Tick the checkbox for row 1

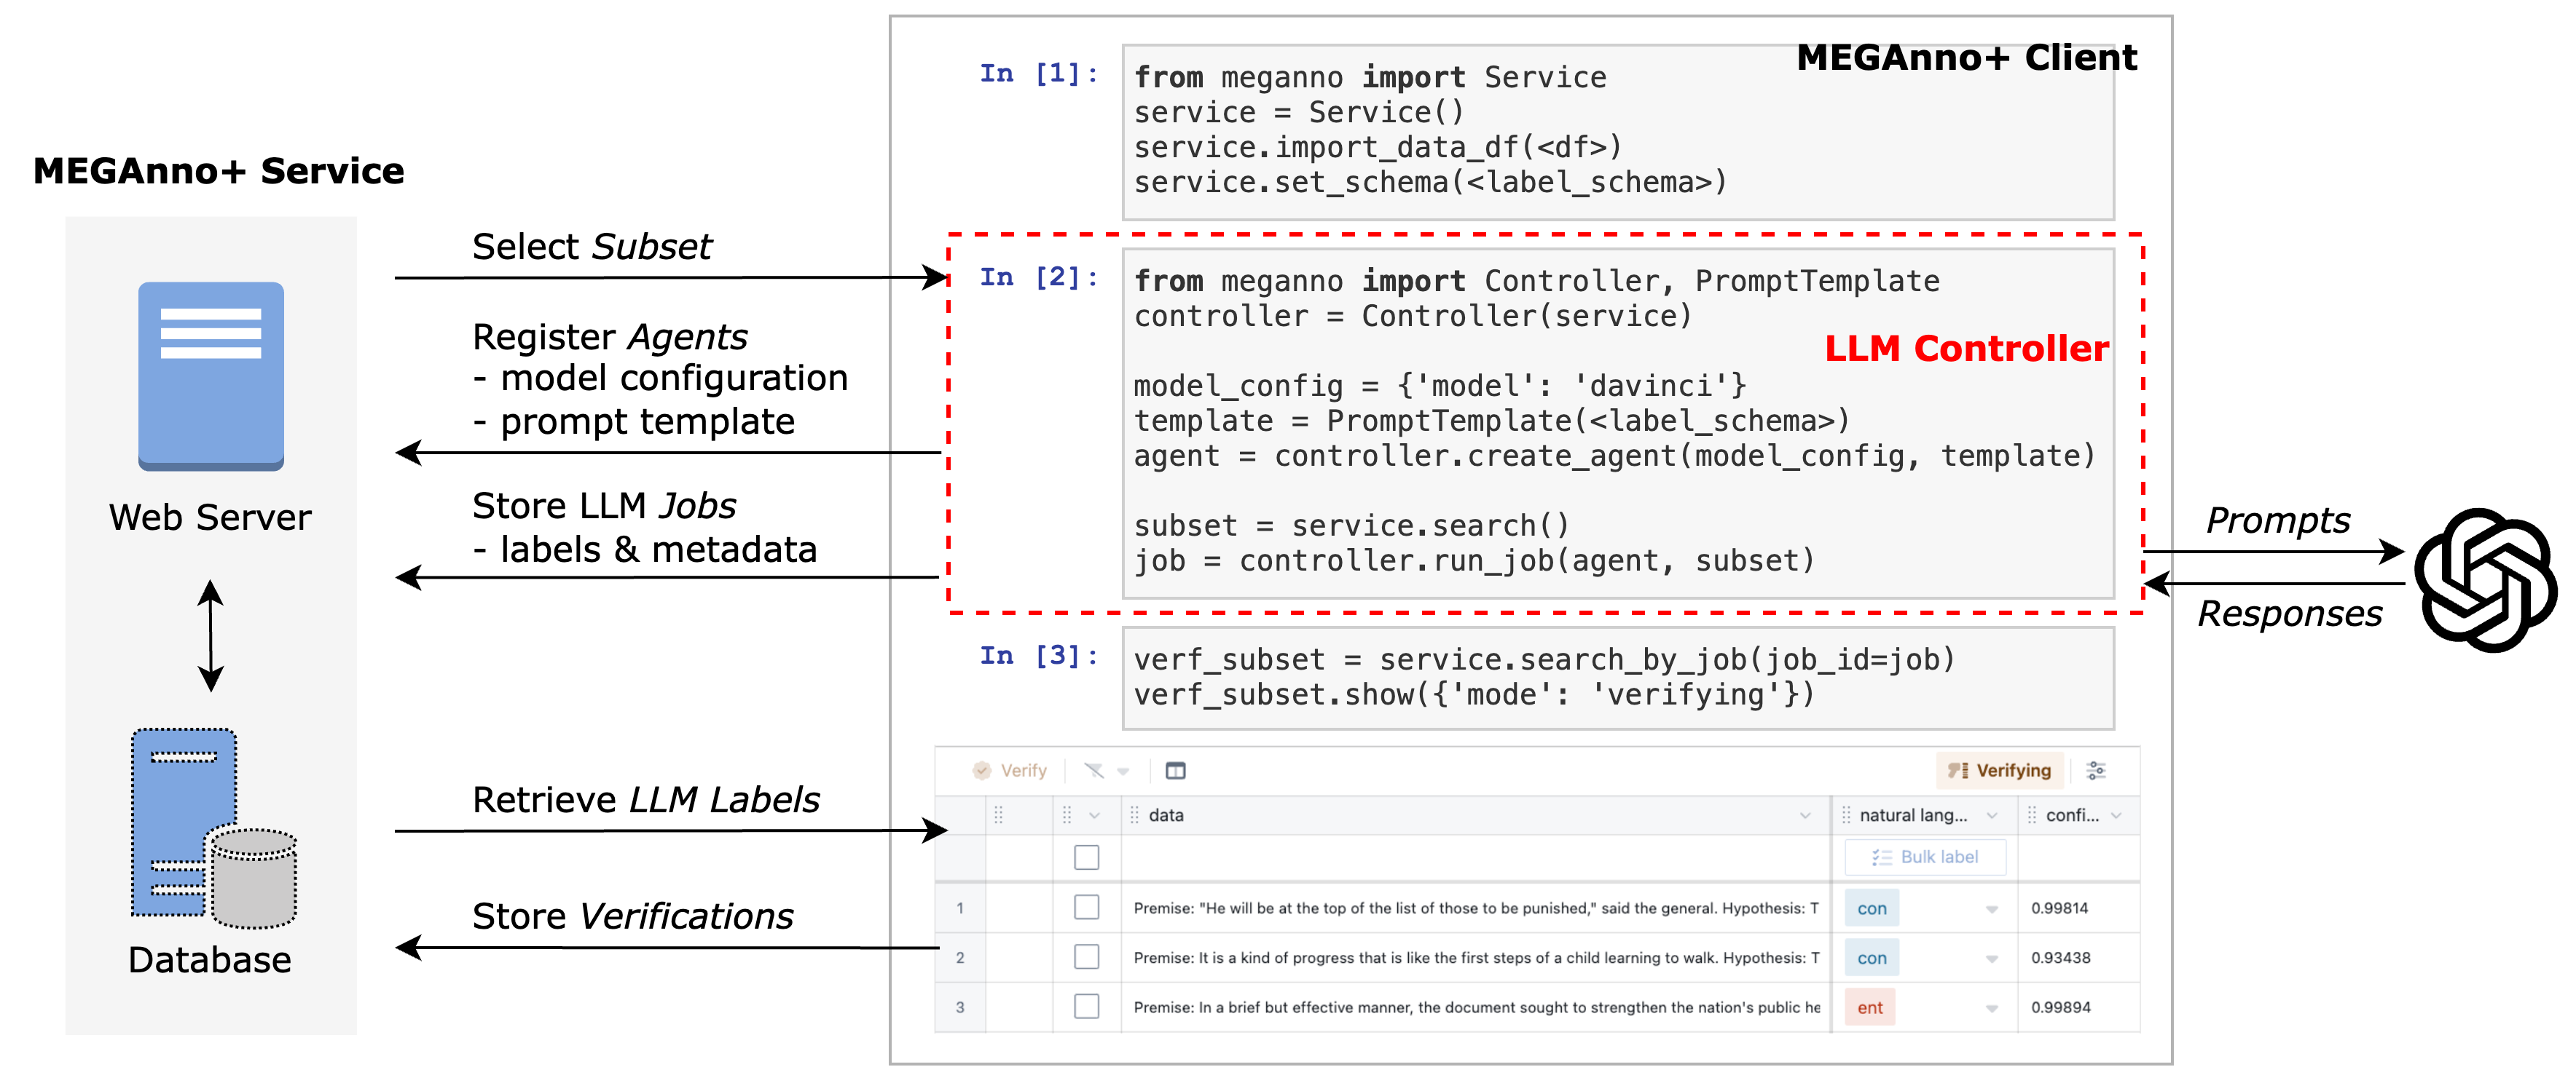pos(1086,907)
